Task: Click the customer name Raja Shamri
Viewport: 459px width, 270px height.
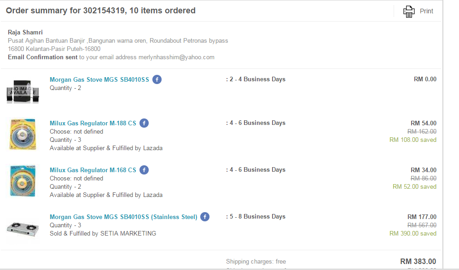Action: click(25, 32)
